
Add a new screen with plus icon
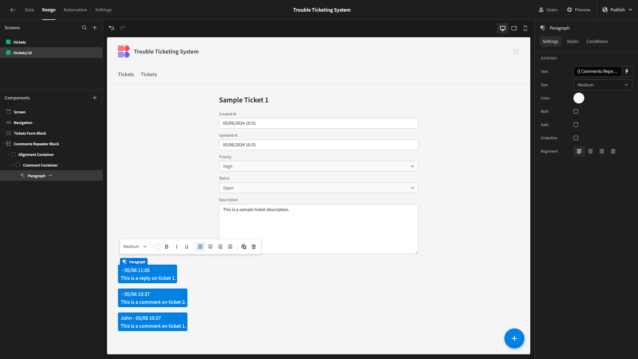[95, 28]
